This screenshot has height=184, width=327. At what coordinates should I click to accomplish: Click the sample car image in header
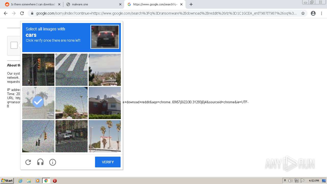click(105, 37)
